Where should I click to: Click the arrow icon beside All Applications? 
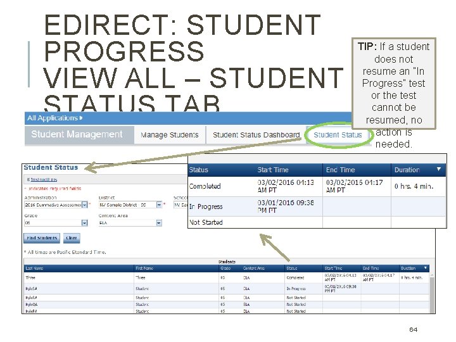81,118
